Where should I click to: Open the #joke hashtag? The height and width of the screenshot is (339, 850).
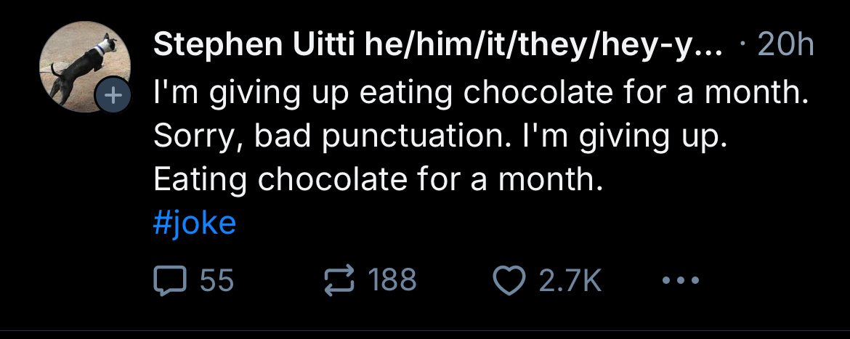[195, 222]
